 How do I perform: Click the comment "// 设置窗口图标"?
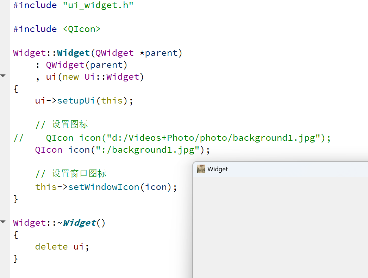coord(71,174)
